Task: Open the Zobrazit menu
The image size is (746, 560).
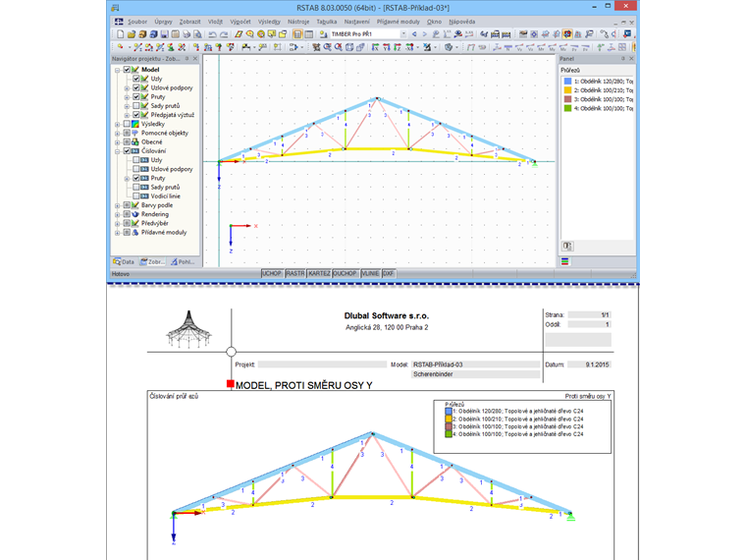Action: pyautogui.click(x=189, y=22)
